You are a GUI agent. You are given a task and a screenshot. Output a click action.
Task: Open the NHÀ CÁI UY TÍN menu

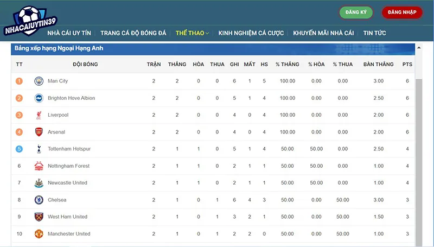coord(69,33)
